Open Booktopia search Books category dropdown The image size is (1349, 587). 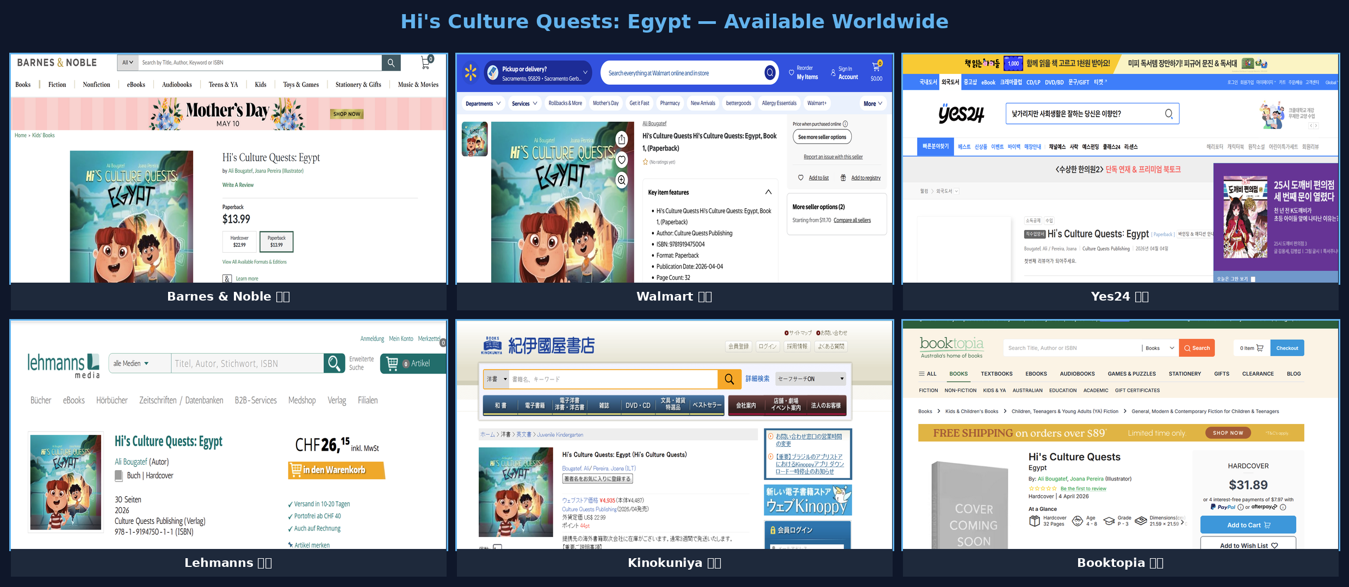1160,348
